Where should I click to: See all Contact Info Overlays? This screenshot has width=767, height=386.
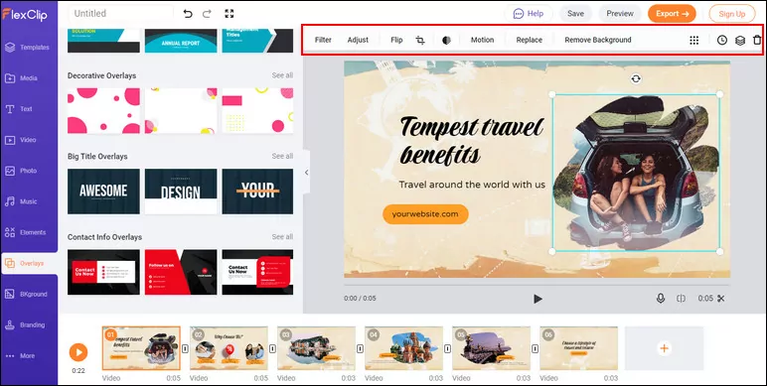[x=282, y=236]
